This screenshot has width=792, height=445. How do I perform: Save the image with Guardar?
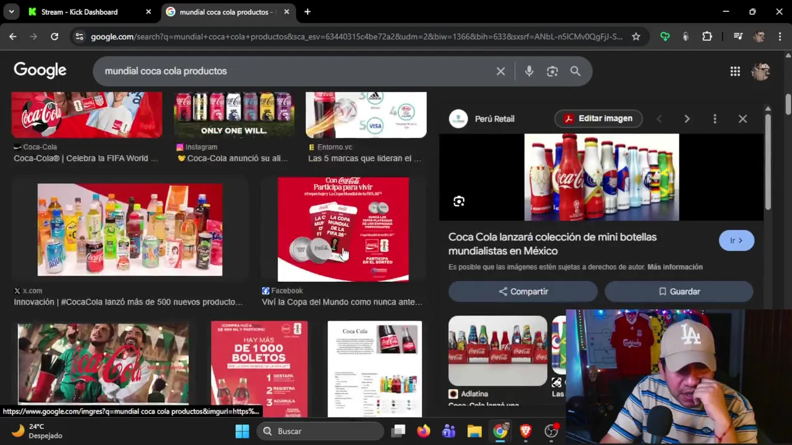pos(679,291)
